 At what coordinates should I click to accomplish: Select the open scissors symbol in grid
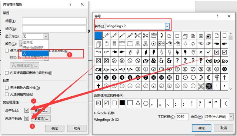coord(138,36)
